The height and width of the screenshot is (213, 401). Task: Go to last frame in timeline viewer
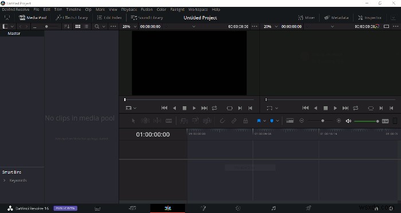point(345,108)
